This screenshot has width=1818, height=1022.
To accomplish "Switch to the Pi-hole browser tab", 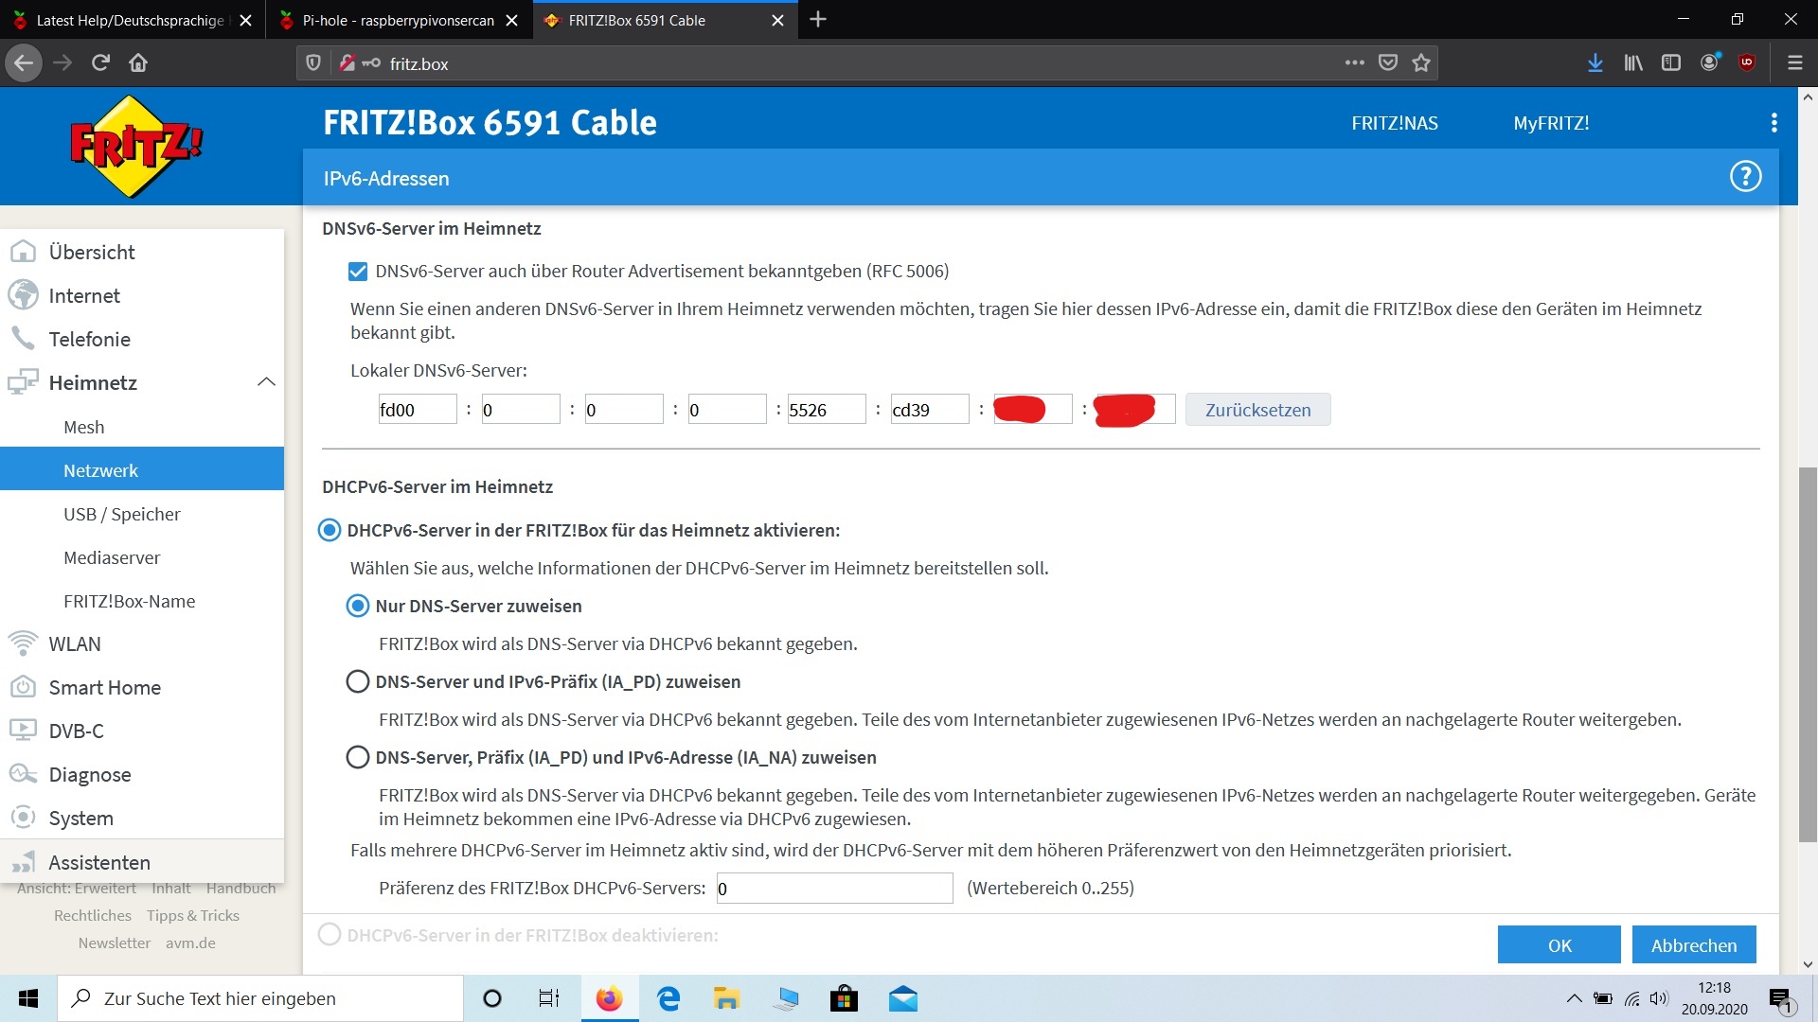I will coord(399,20).
